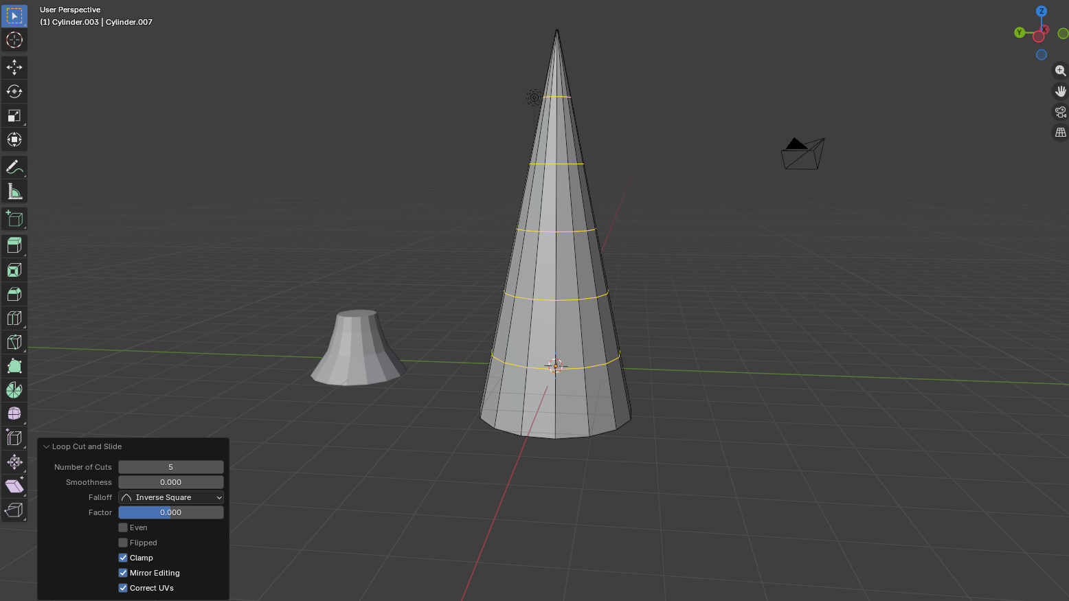Disable the Clamp checkbox
This screenshot has height=601, width=1069.
(x=123, y=558)
